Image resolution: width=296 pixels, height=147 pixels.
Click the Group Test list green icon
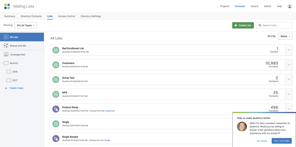(56, 79)
